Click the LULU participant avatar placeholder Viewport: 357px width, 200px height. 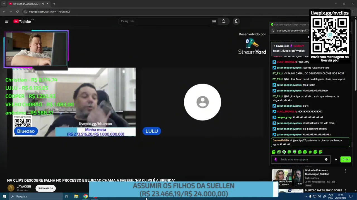pyautogui.click(x=202, y=102)
